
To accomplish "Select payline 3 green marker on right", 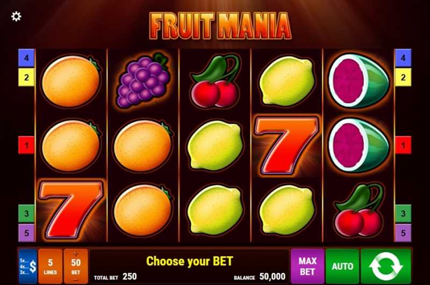I will [x=403, y=213].
